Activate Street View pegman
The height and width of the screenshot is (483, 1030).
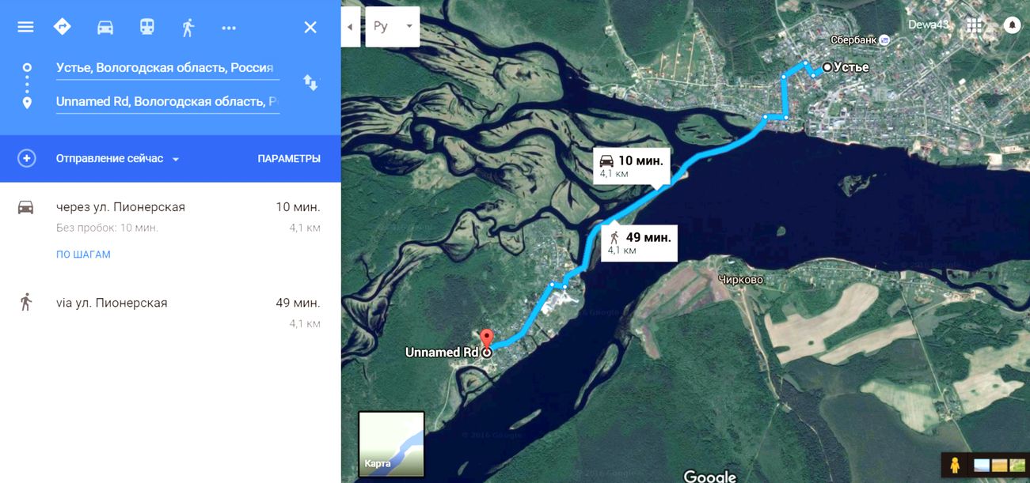coord(955,465)
